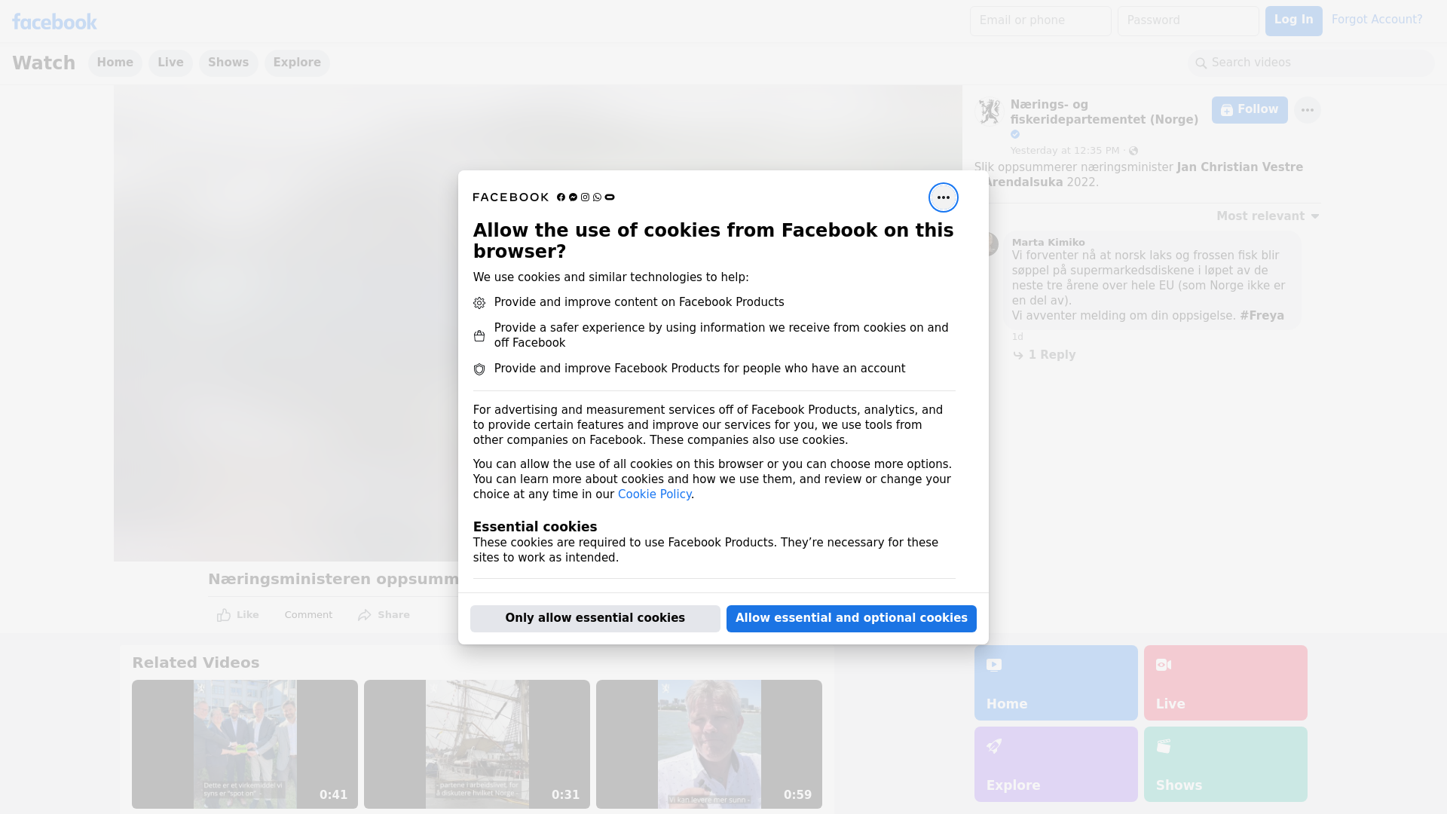Open the Cookie Policy link
1447x814 pixels.
tap(654, 494)
